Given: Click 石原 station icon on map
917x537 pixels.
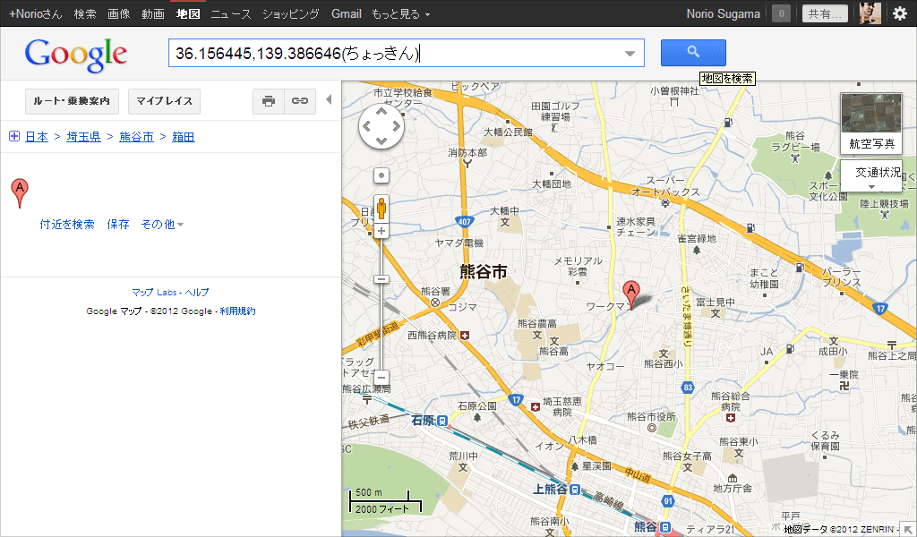Looking at the screenshot, I should [x=442, y=420].
